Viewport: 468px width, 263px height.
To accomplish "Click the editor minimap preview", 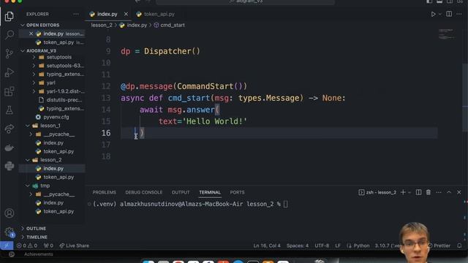I will click(x=447, y=34).
